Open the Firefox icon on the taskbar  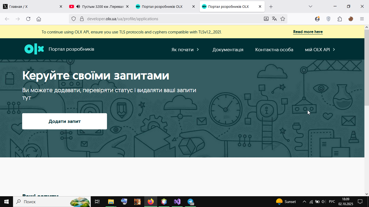[150, 202]
